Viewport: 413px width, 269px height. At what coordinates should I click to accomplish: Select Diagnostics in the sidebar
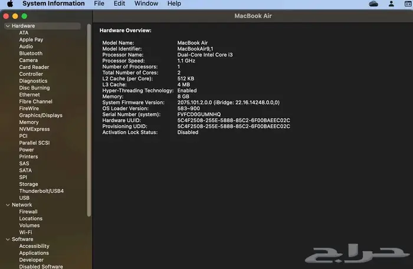click(x=33, y=81)
